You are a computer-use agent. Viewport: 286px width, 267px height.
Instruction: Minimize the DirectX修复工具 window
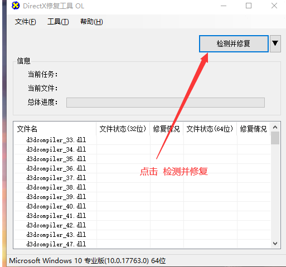click(224, 6)
